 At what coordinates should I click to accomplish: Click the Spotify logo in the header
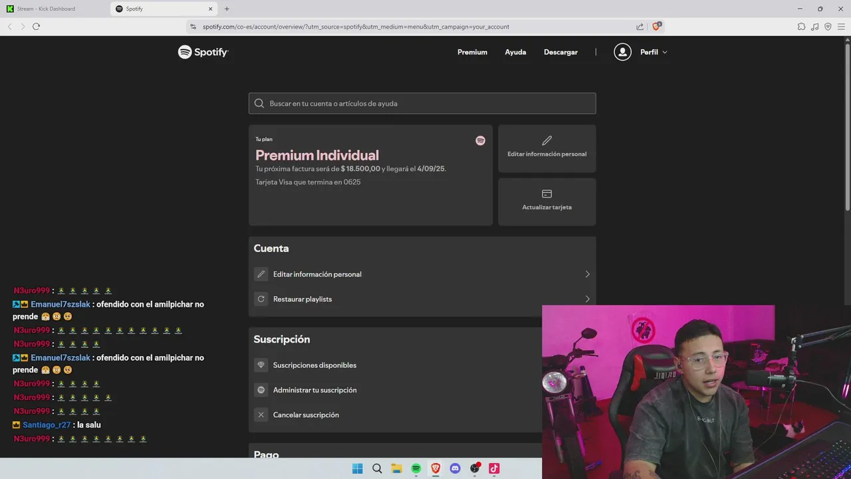(203, 52)
